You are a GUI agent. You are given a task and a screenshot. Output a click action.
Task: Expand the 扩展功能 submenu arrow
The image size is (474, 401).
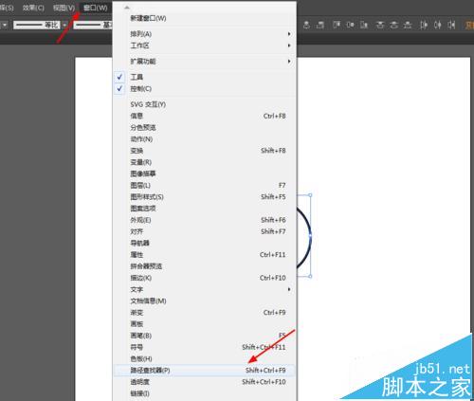[289, 62]
